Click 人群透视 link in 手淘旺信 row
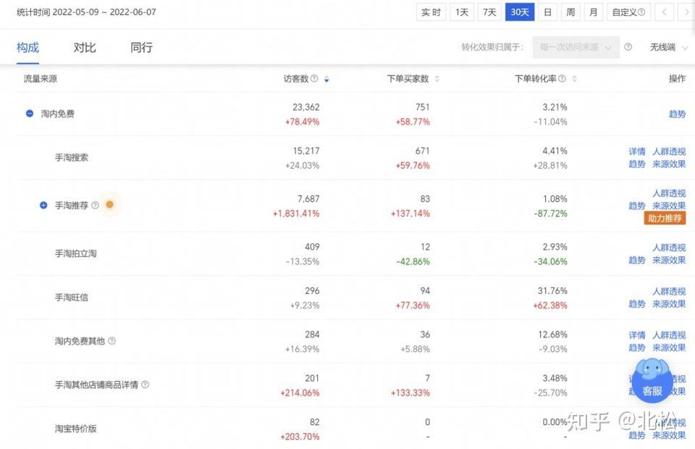The height and width of the screenshot is (449, 695). click(x=669, y=292)
